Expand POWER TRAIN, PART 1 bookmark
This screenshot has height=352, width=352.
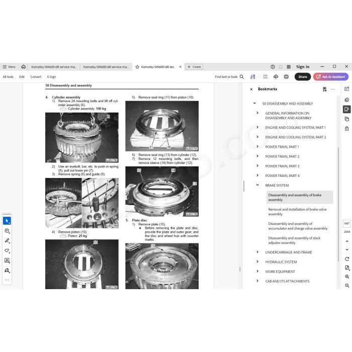click(x=257, y=147)
